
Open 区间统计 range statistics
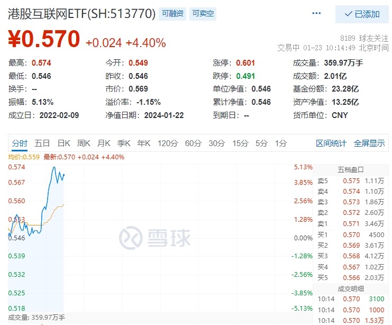[x=331, y=143]
